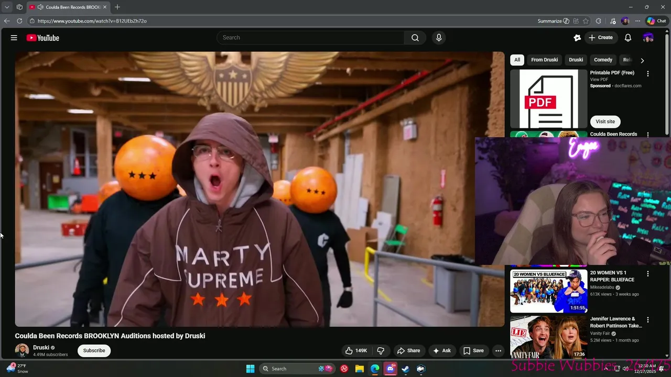Open a new browser tab
This screenshot has width=671, height=377.
tap(117, 7)
